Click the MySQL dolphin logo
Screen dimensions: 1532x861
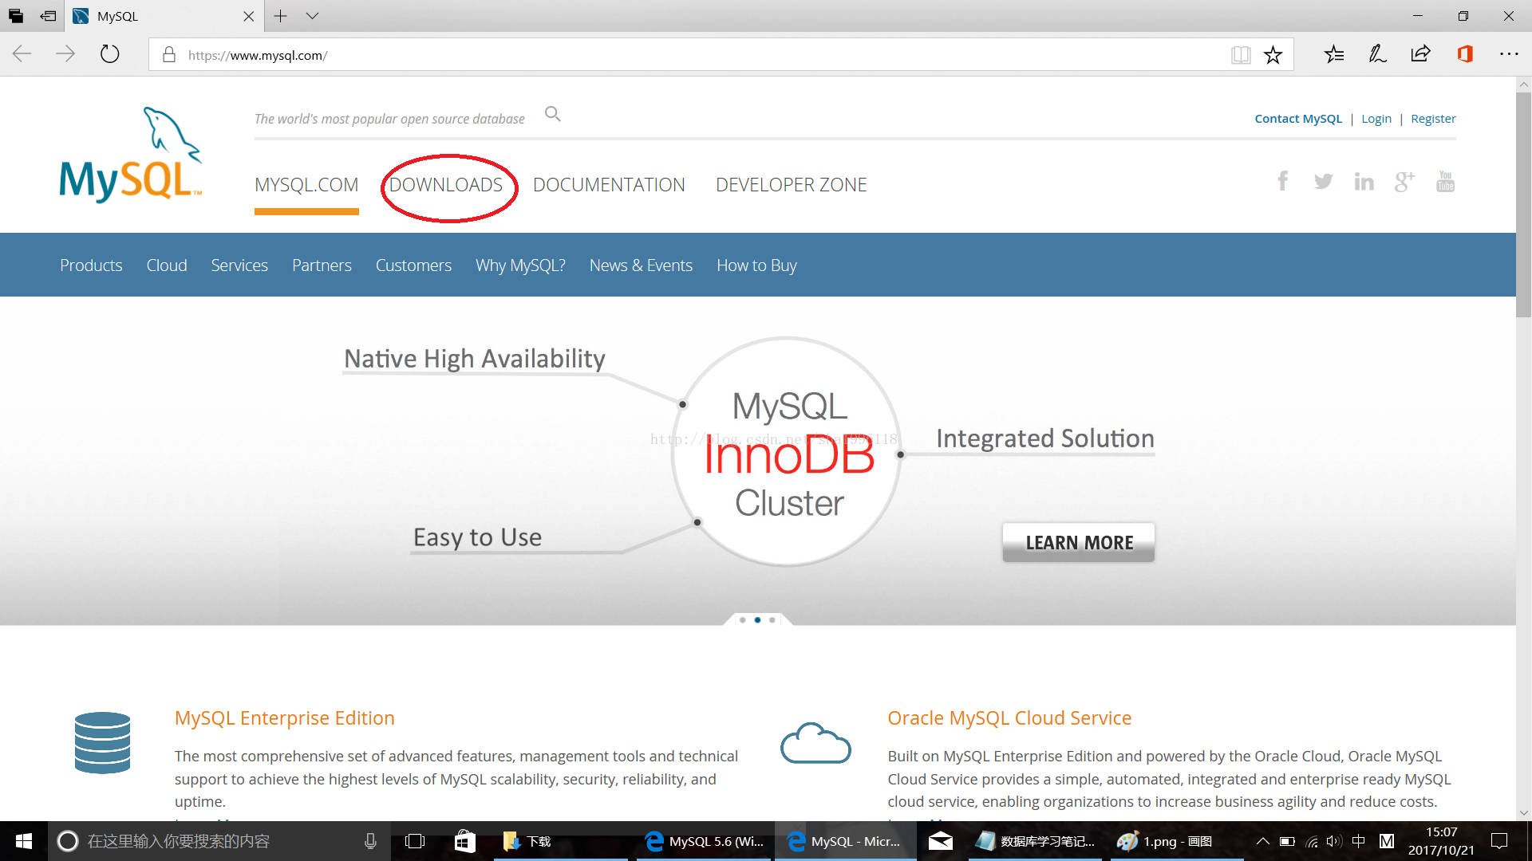click(x=131, y=154)
